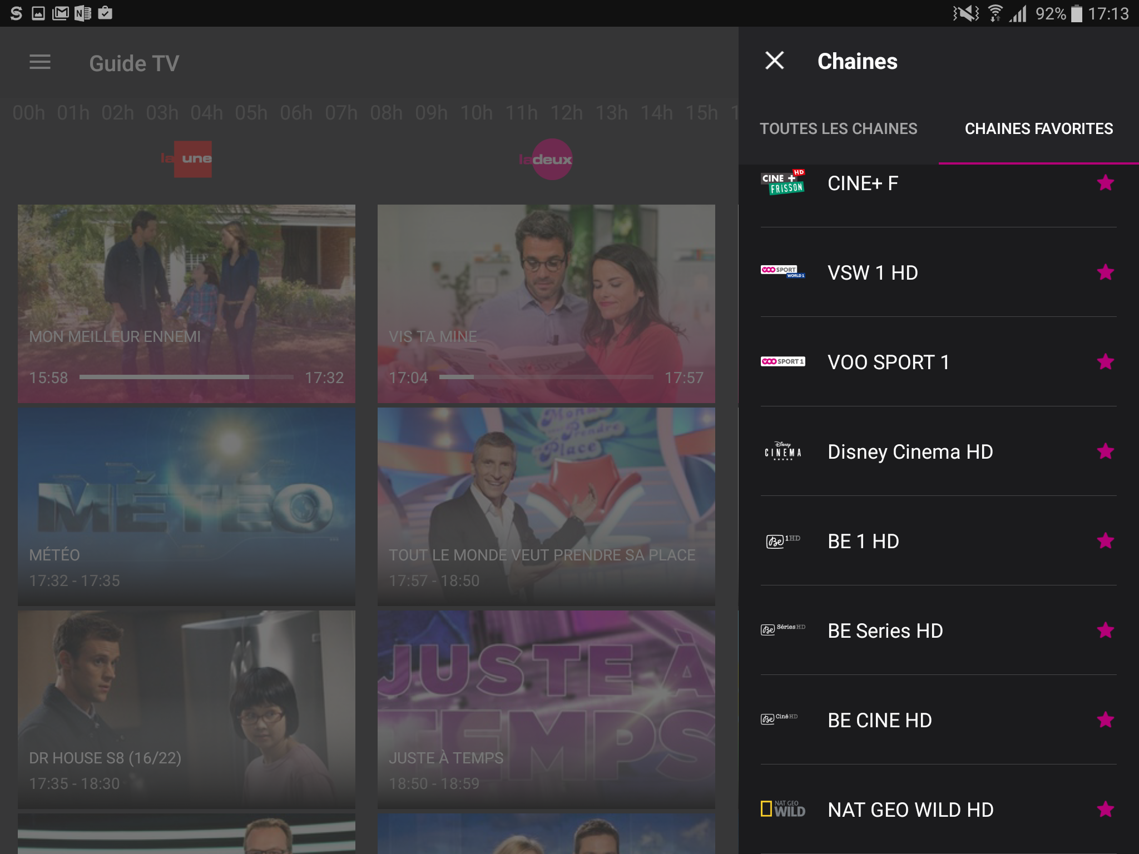Select the Chaines favorites tab

[x=1038, y=129]
